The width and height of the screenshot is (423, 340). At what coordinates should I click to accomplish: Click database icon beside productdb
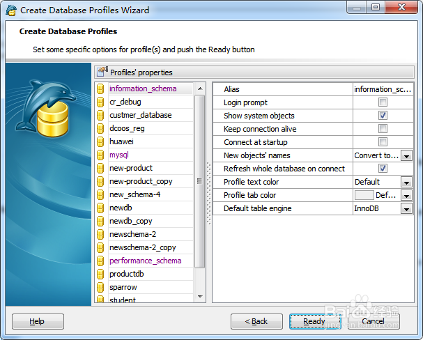pos(100,274)
